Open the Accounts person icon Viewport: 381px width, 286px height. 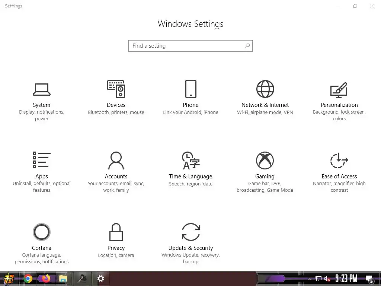point(116,161)
